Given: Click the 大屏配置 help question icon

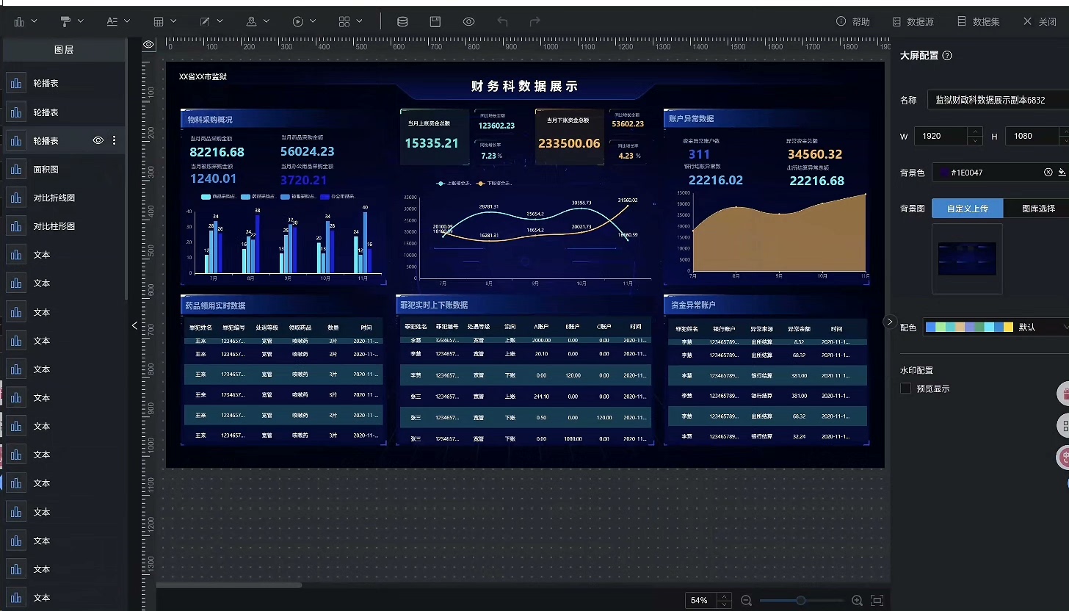Looking at the screenshot, I should tap(947, 56).
